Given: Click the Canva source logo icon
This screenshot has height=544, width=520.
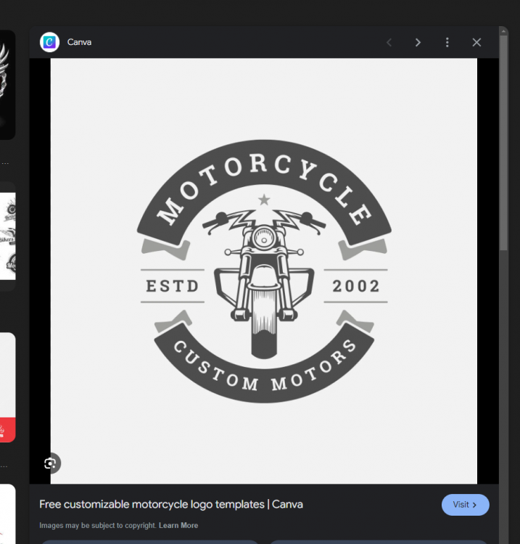Looking at the screenshot, I should pos(49,42).
